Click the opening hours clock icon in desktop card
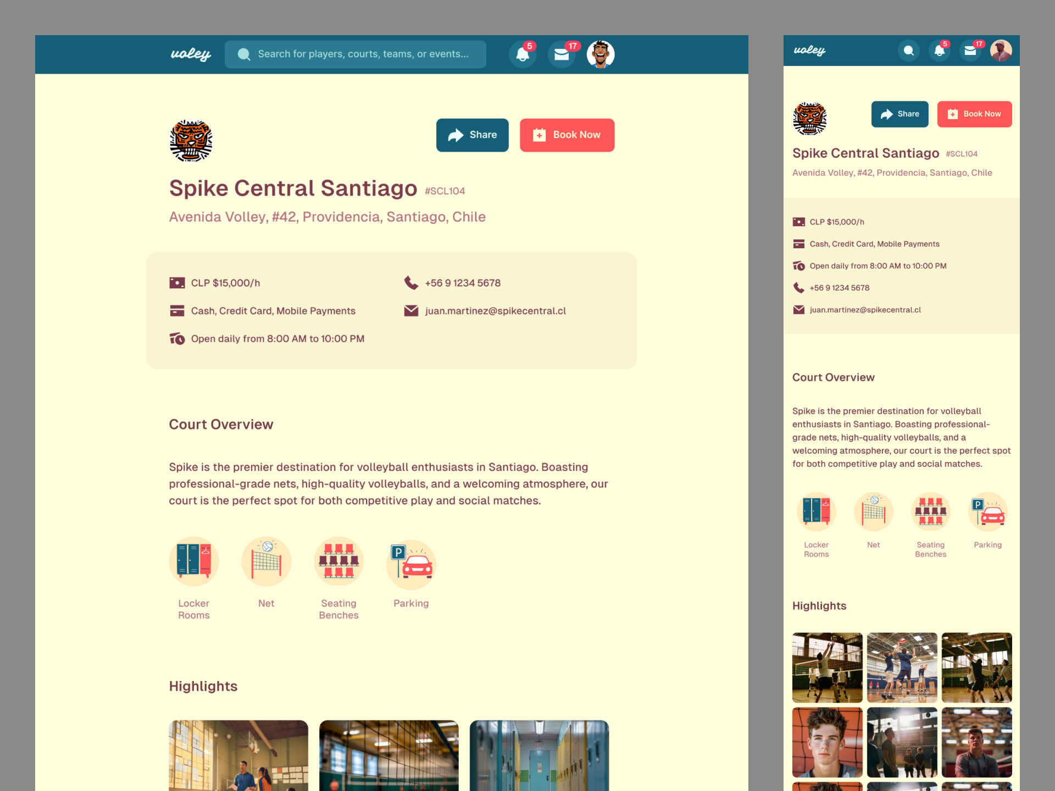1055x791 pixels. coord(177,339)
